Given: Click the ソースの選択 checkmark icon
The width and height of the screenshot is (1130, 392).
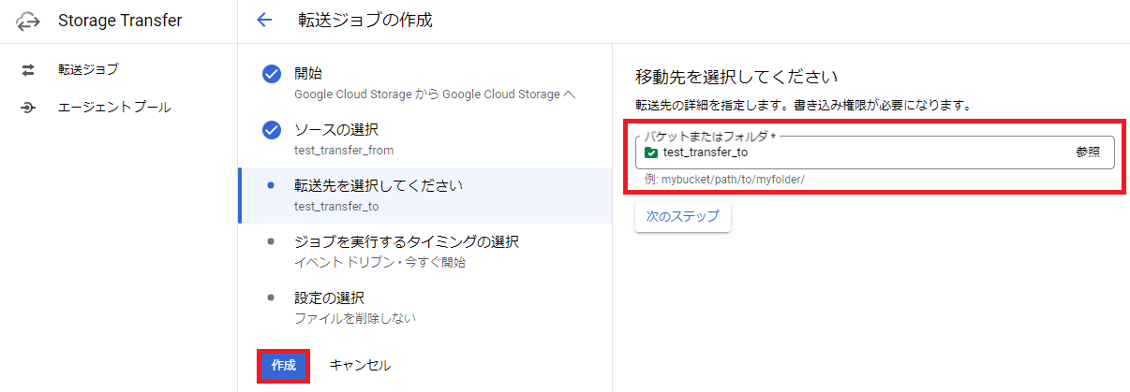Looking at the screenshot, I should tap(272, 130).
